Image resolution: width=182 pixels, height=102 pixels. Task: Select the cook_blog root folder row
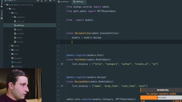coord(30,5)
